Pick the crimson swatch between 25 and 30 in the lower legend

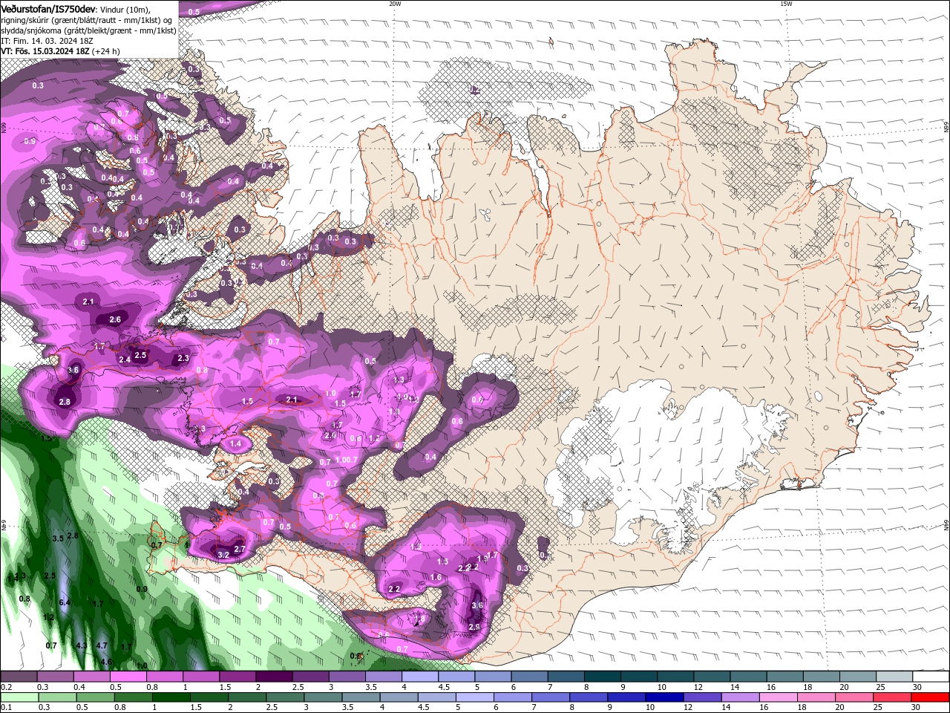click(x=892, y=697)
